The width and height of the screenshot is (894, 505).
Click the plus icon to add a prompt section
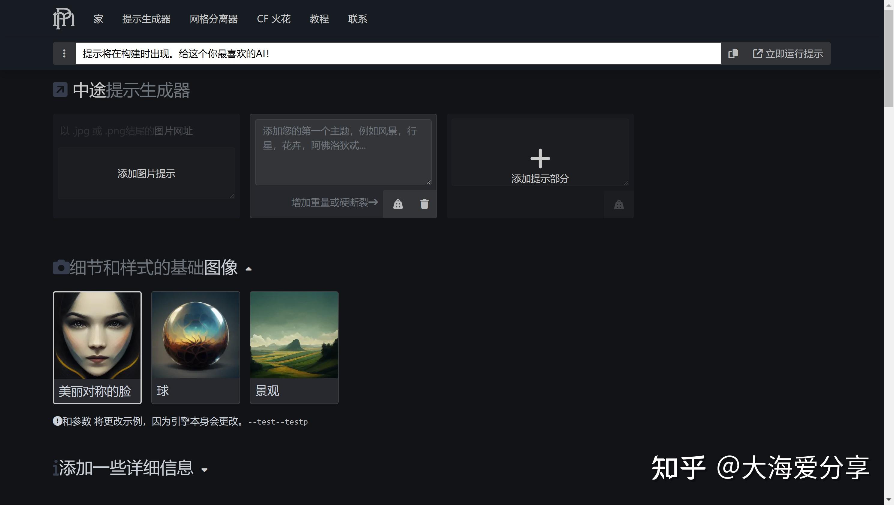point(540,158)
